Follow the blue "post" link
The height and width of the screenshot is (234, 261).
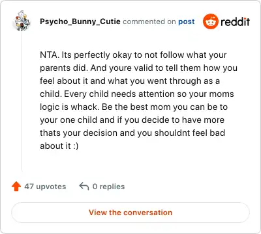click(x=187, y=21)
